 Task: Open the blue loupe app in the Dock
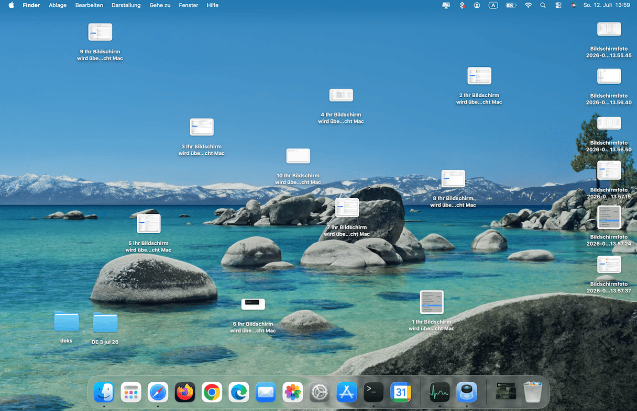(x=466, y=392)
